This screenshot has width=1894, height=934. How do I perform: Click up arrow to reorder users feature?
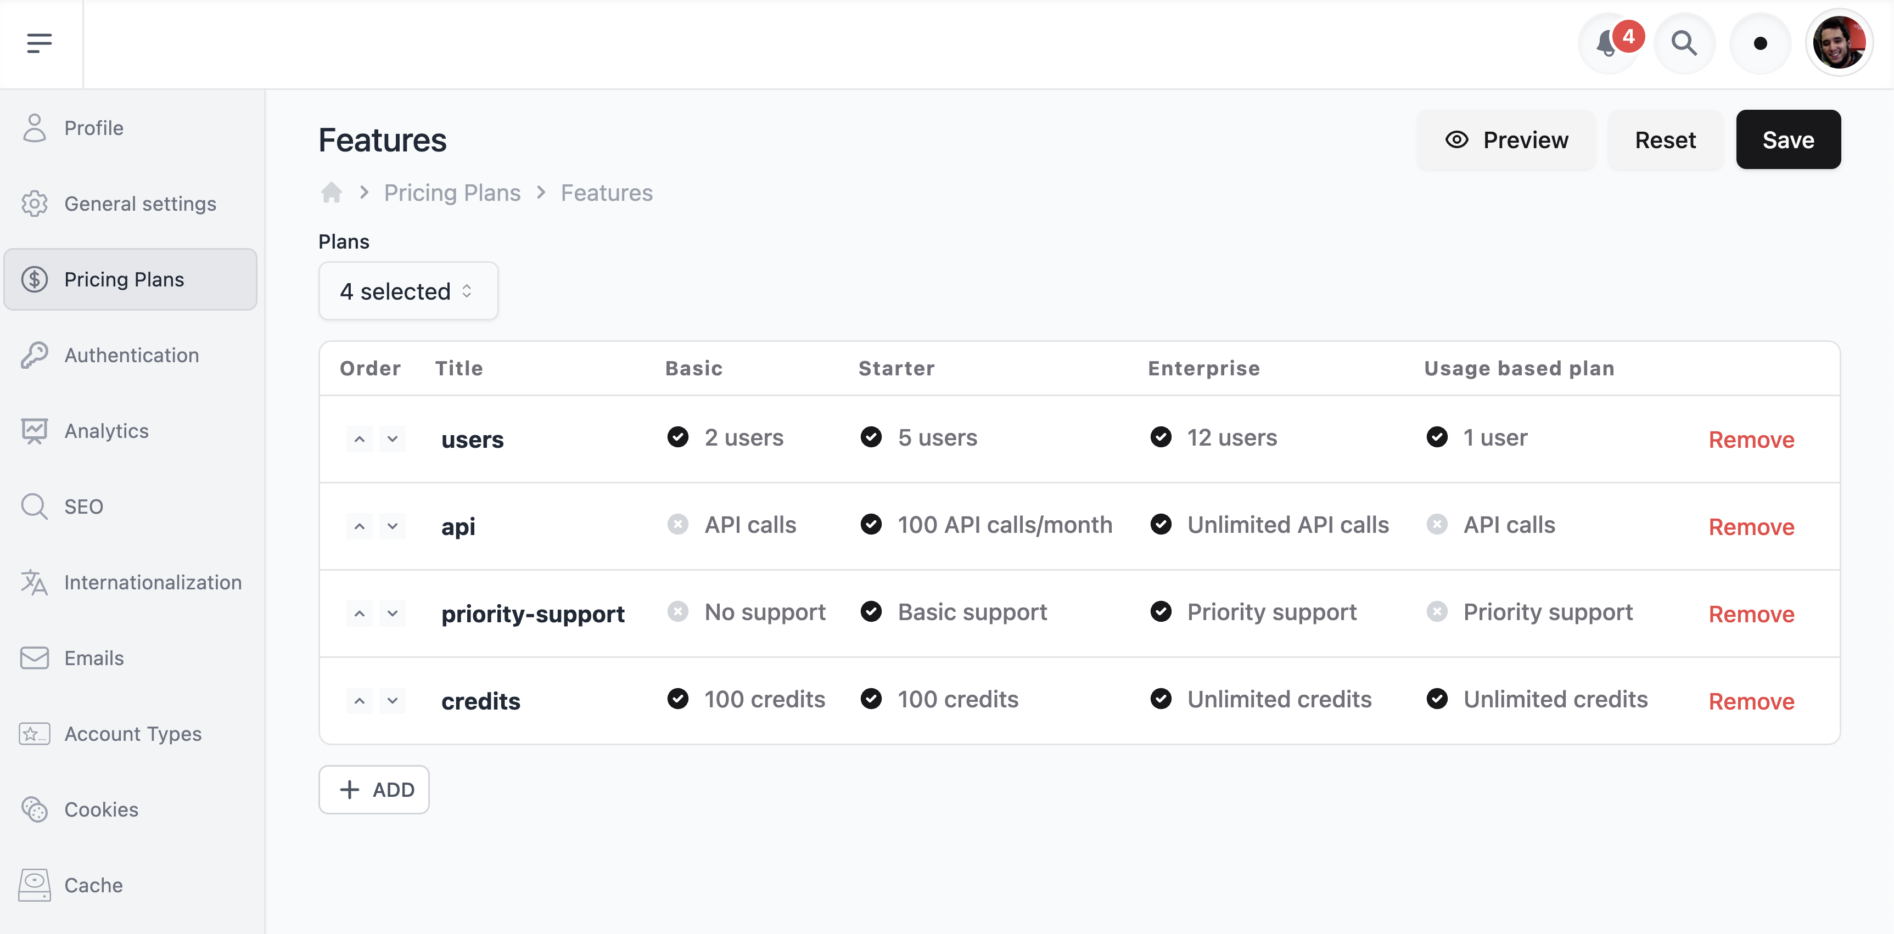click(x=360, y=438)
